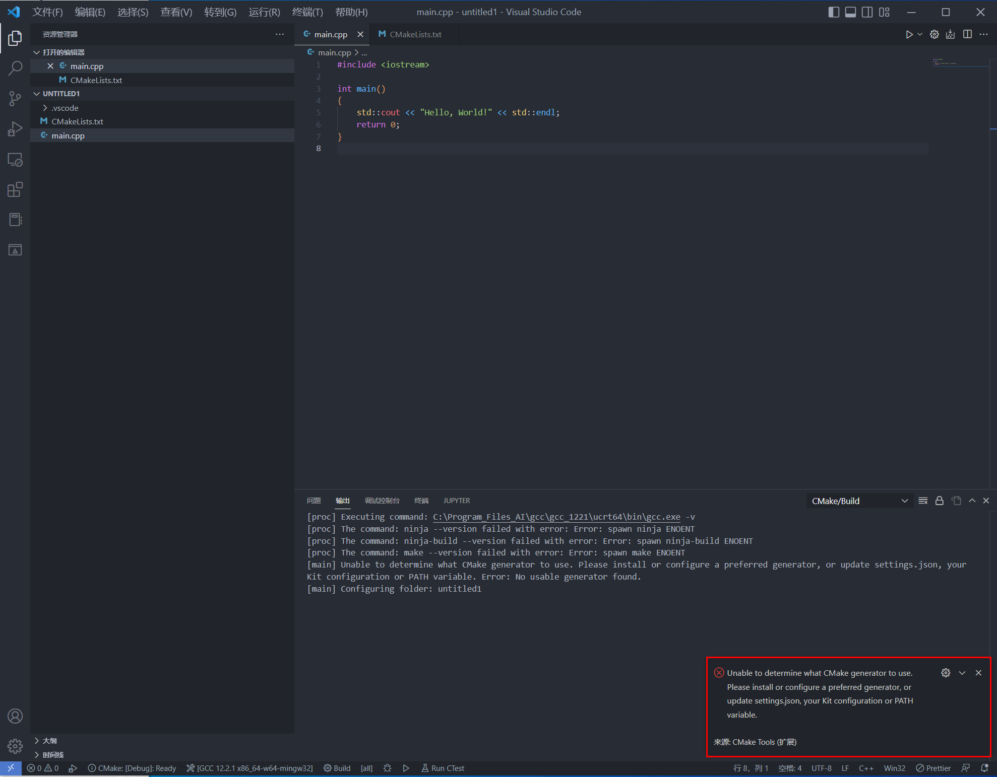
Task: Toggle the primary sidebar layout button
Action: click(x=834, y=12)
